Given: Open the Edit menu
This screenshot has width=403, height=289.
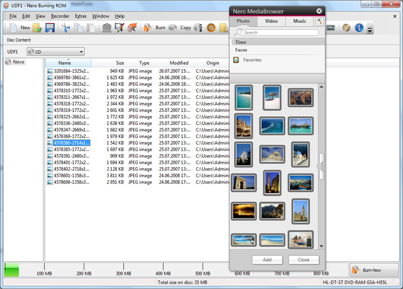Looking at the screenshot, I should pos(26,16).
